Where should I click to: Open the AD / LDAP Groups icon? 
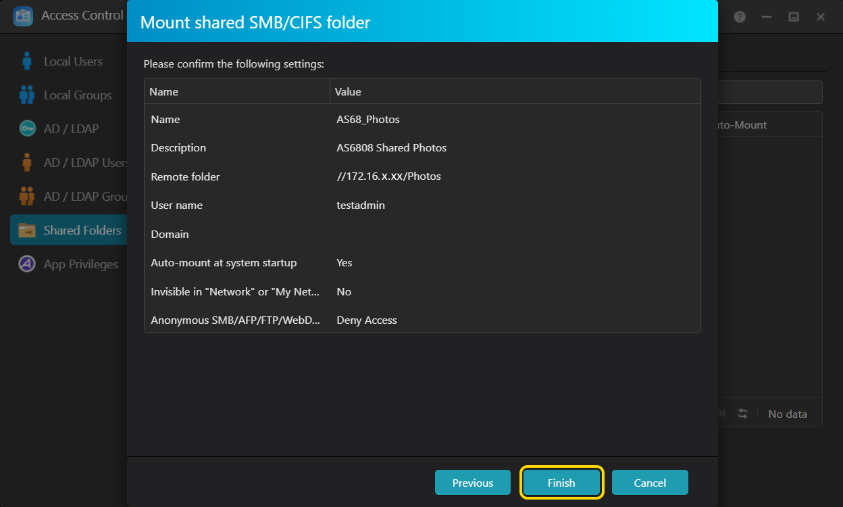tap(27, 197)
